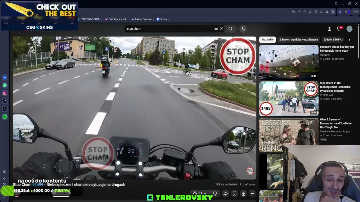Select the "Wszystkie" filter chip

pyautogui.click(x=267, y=40)
